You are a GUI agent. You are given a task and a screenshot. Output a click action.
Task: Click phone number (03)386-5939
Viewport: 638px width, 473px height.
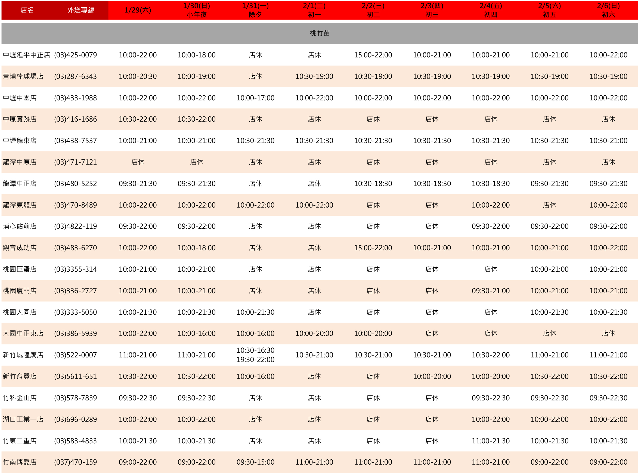pos(76,333)
